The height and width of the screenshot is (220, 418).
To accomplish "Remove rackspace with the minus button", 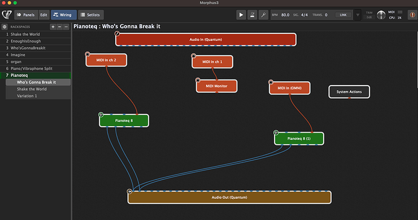I will click(x=59, y=27).
